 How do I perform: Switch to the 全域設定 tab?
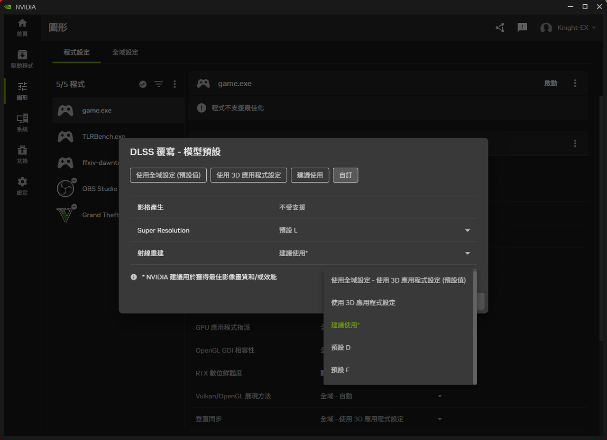[125, 52]
